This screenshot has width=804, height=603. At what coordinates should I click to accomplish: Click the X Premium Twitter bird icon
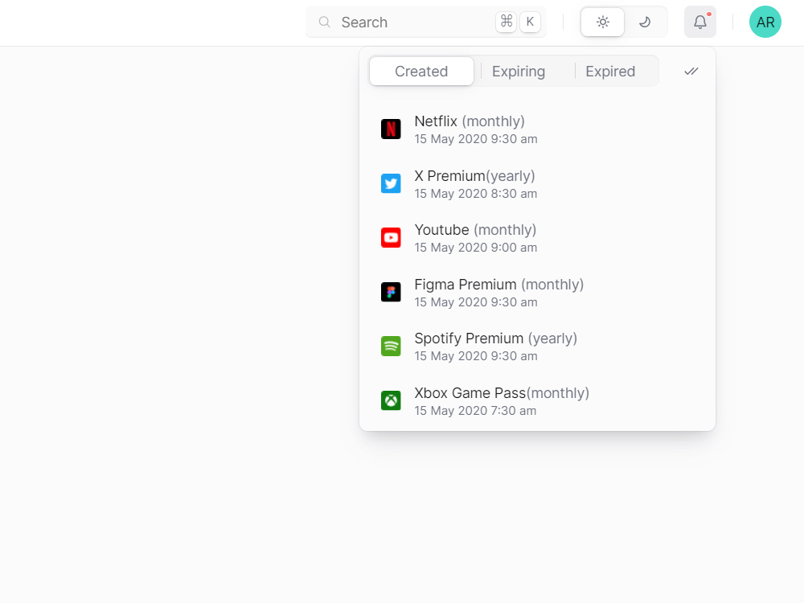pos(391,183)
